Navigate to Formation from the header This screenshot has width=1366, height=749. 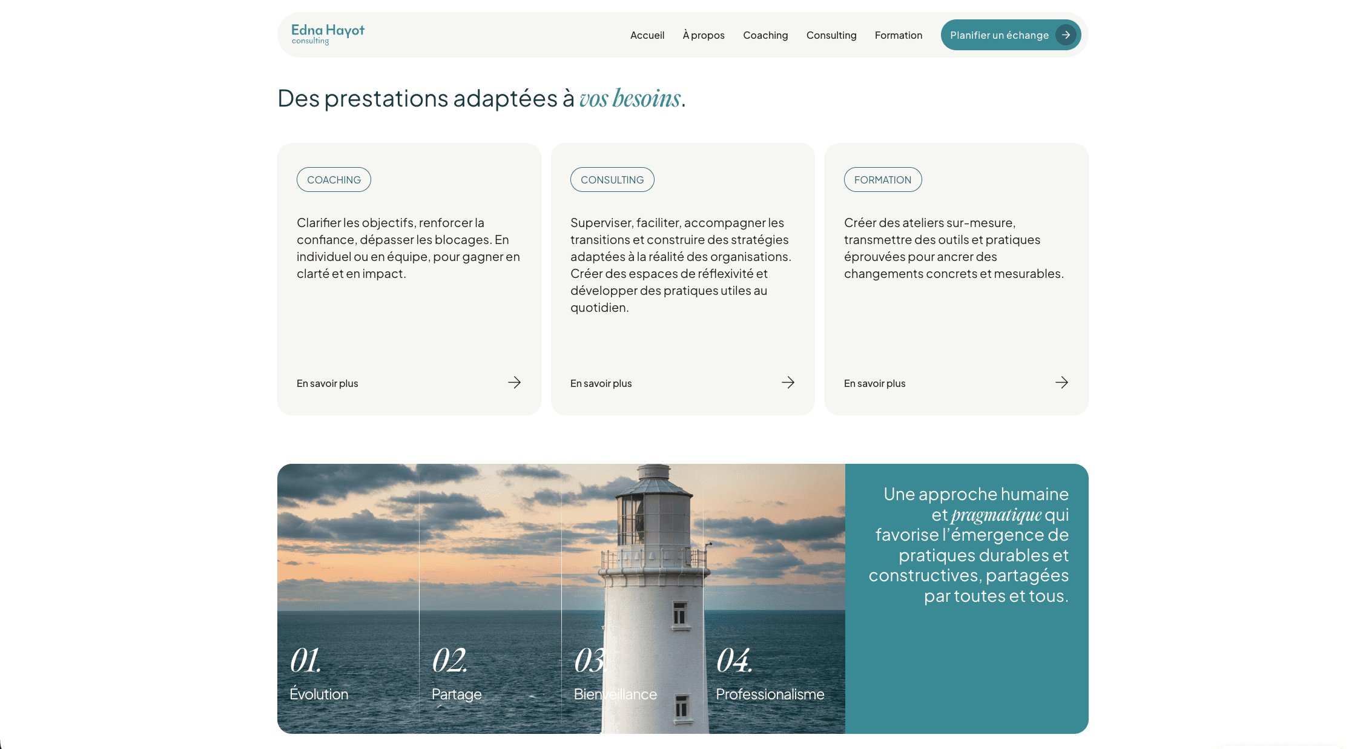[898, 35]
